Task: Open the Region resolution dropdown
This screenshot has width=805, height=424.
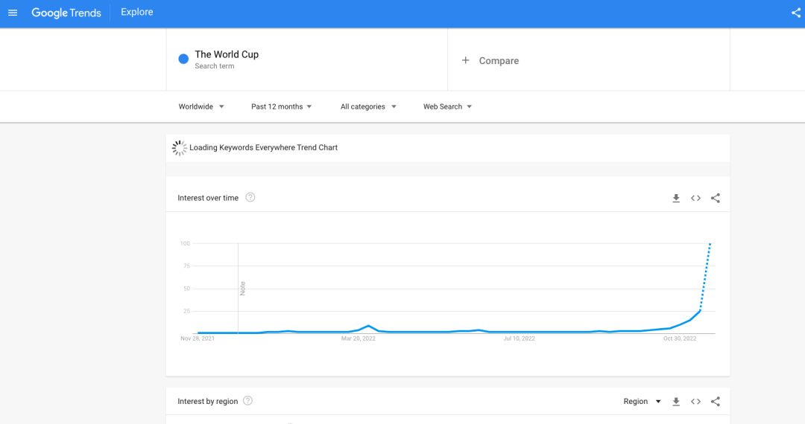Action: tap(642, 402)
